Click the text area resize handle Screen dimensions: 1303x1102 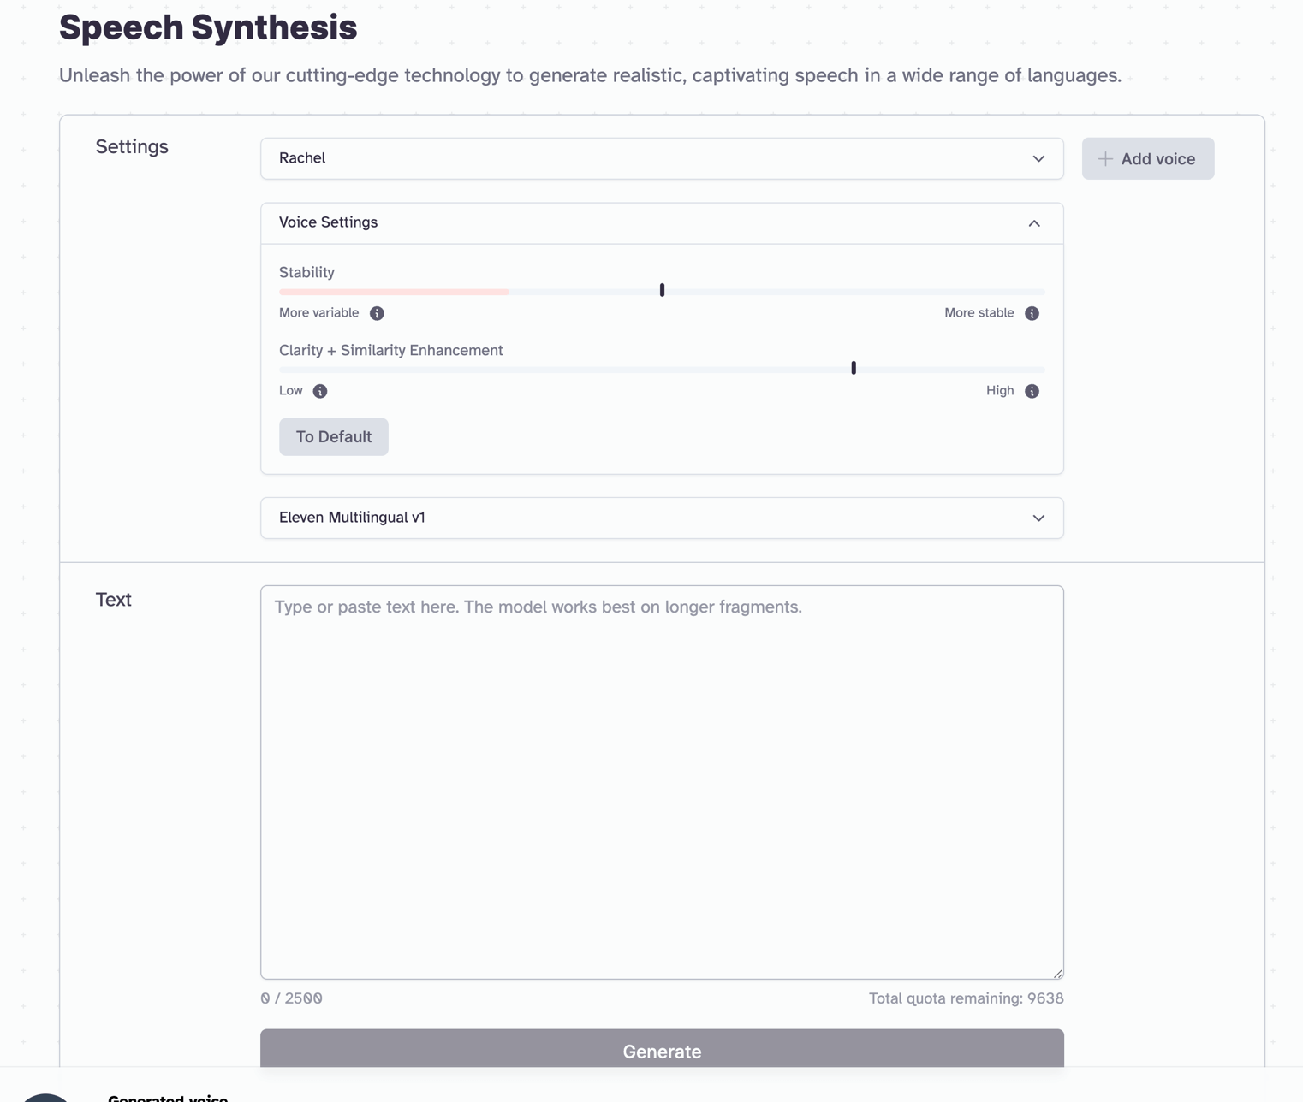coord(1058,974)
